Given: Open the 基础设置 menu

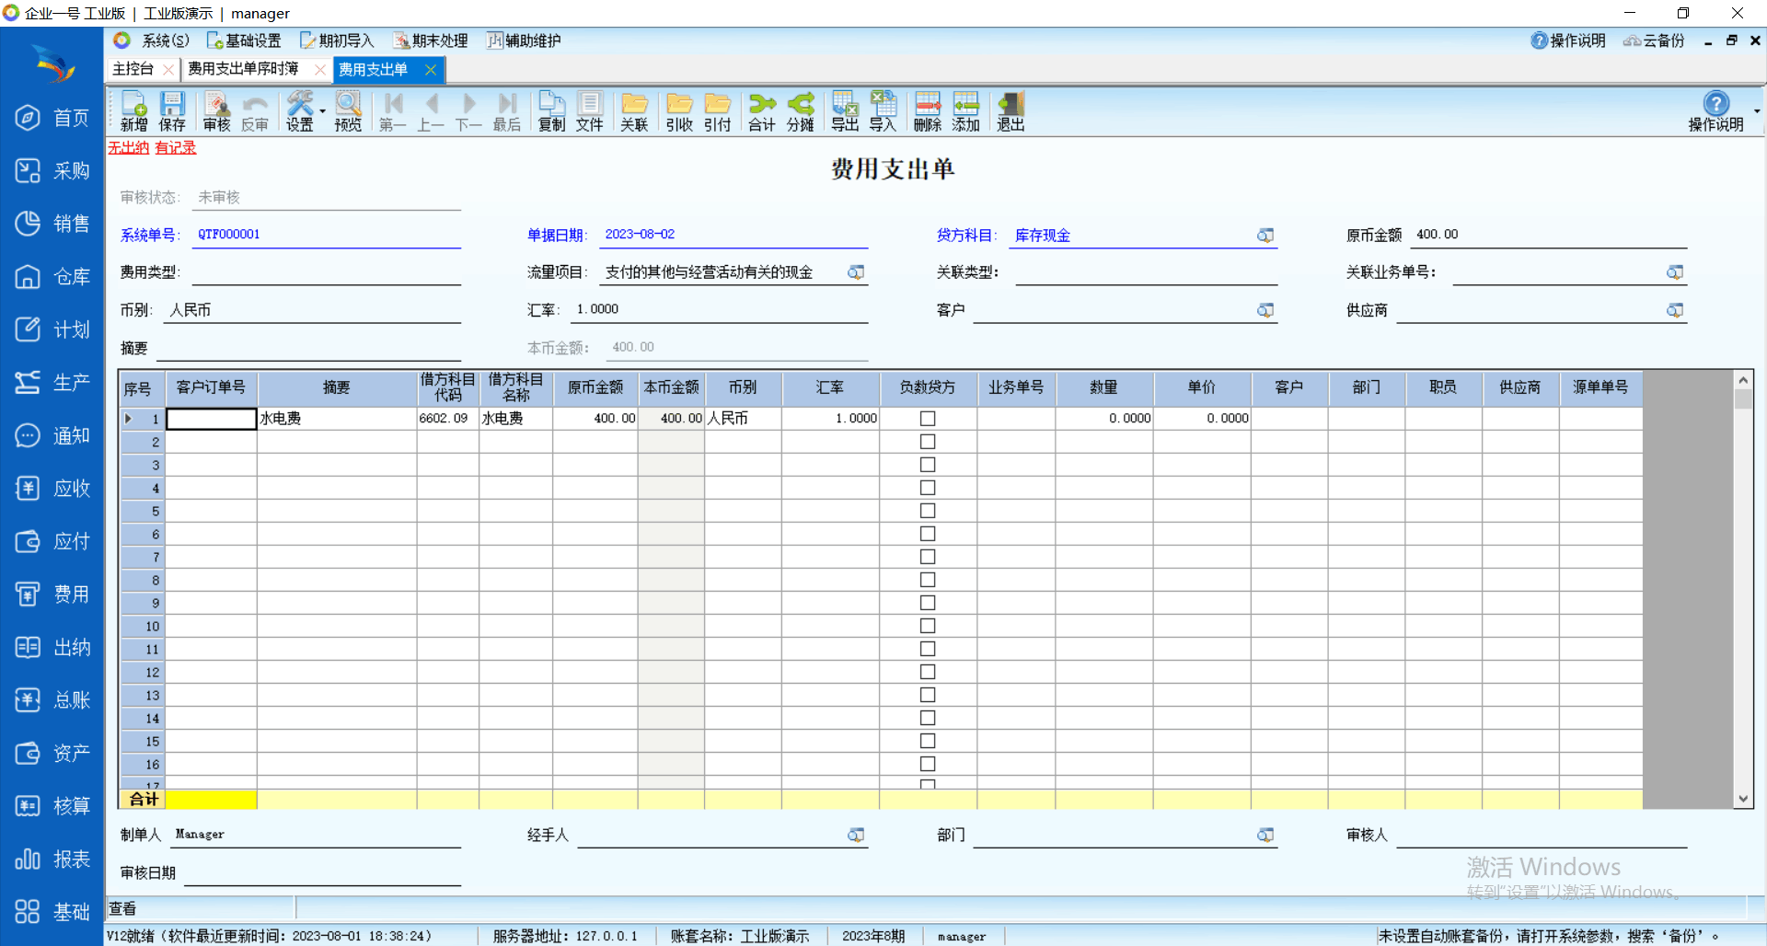Looking at the screenshot, I should point(244,40).
